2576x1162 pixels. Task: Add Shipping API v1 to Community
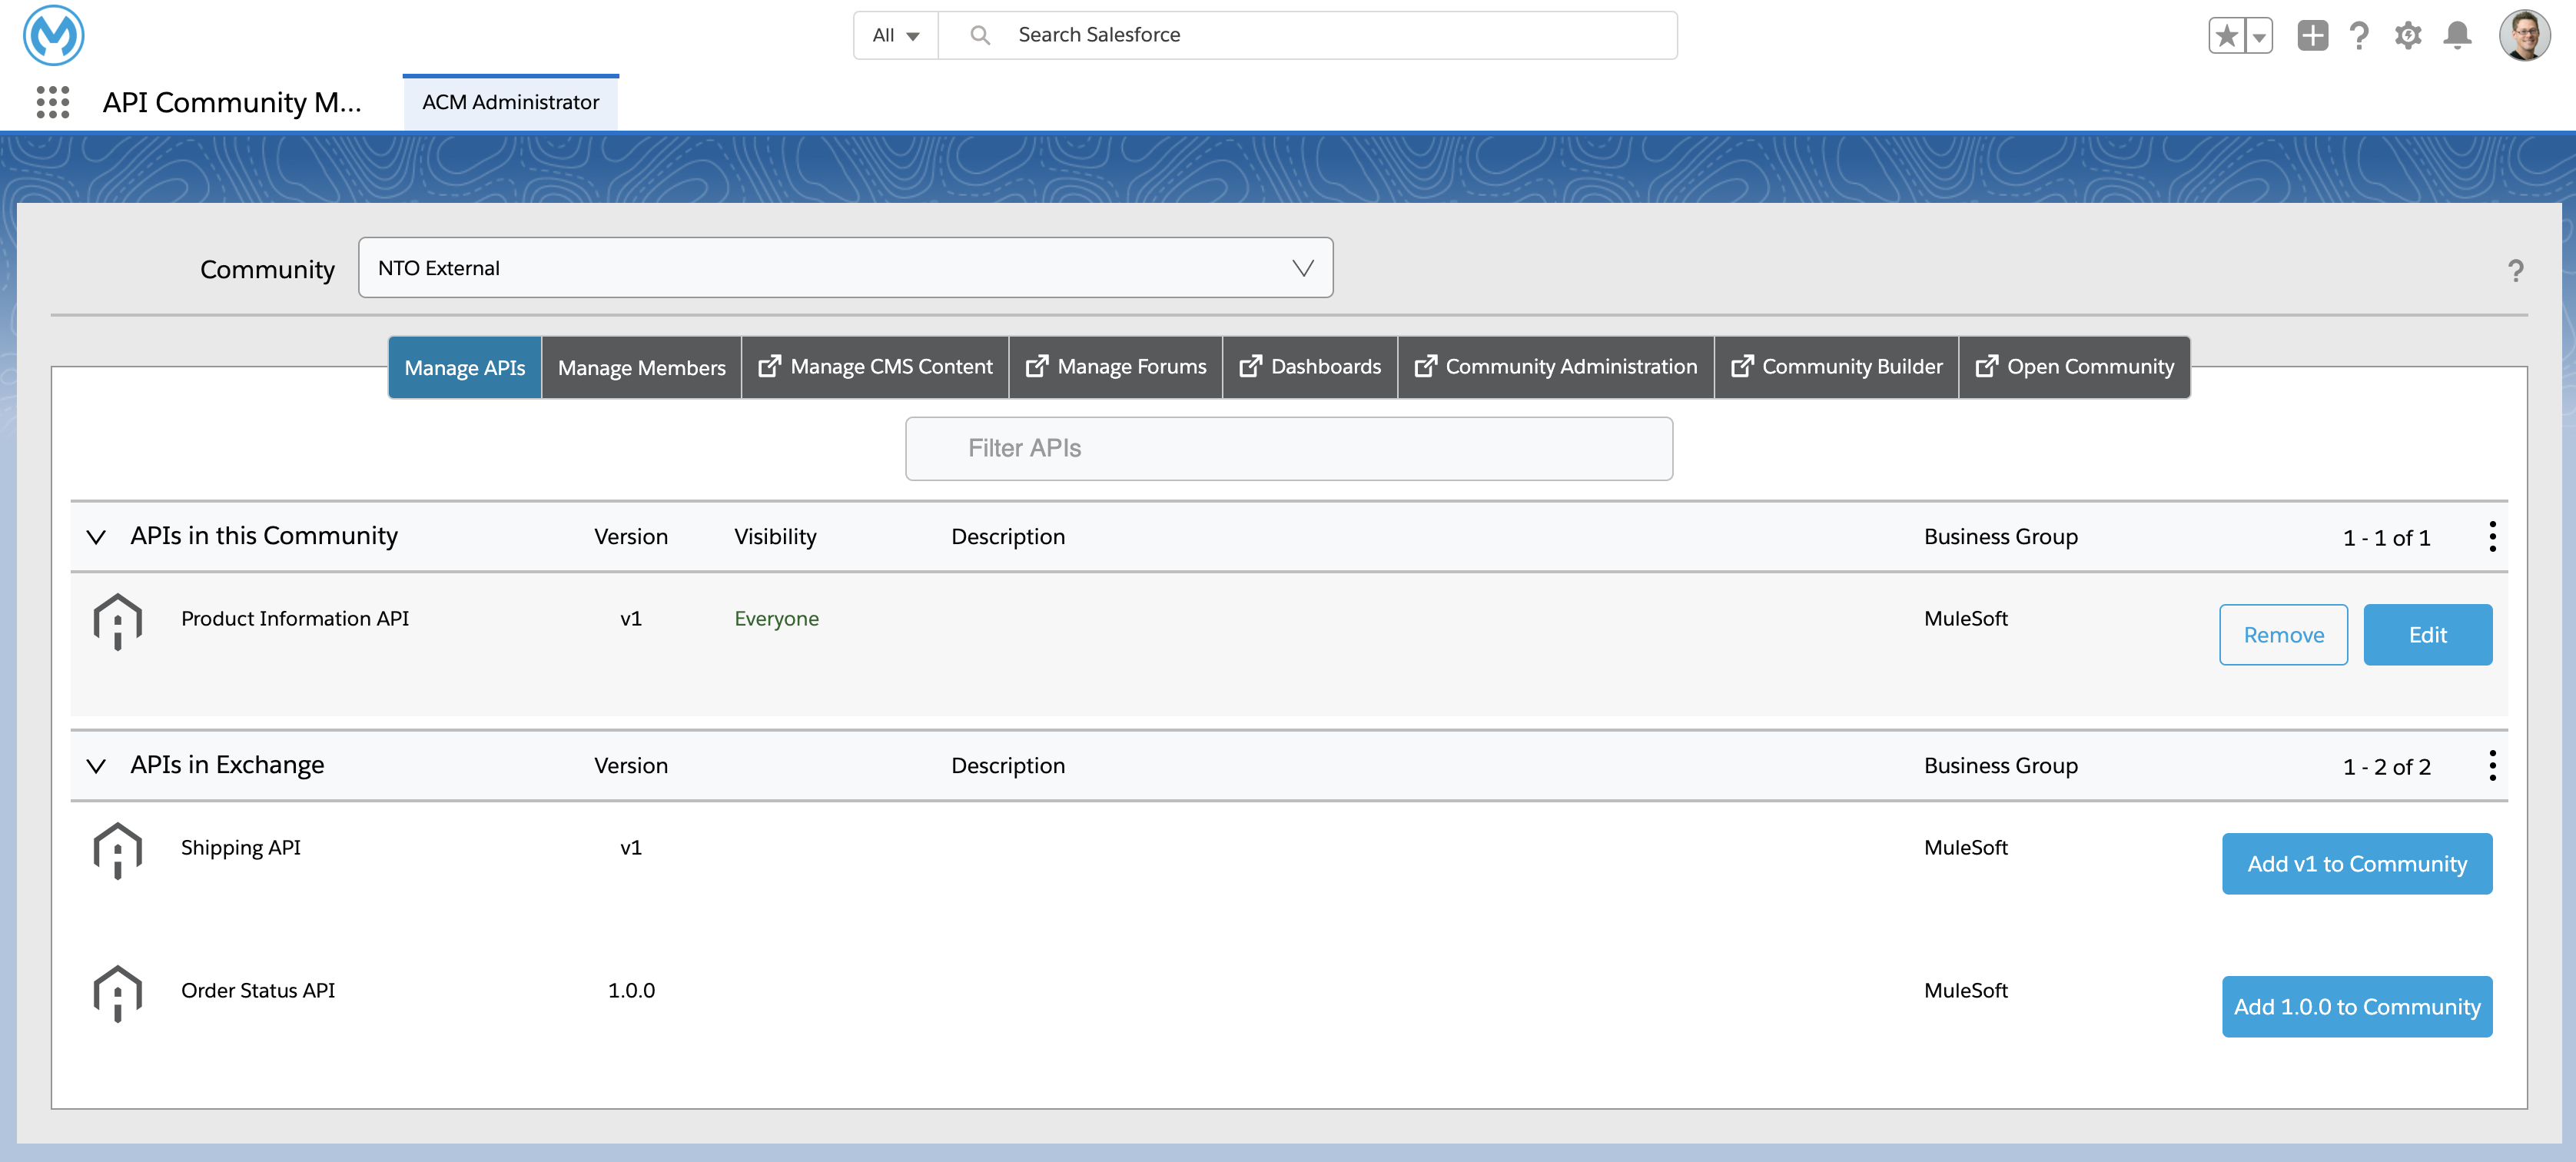(2357, 863)
